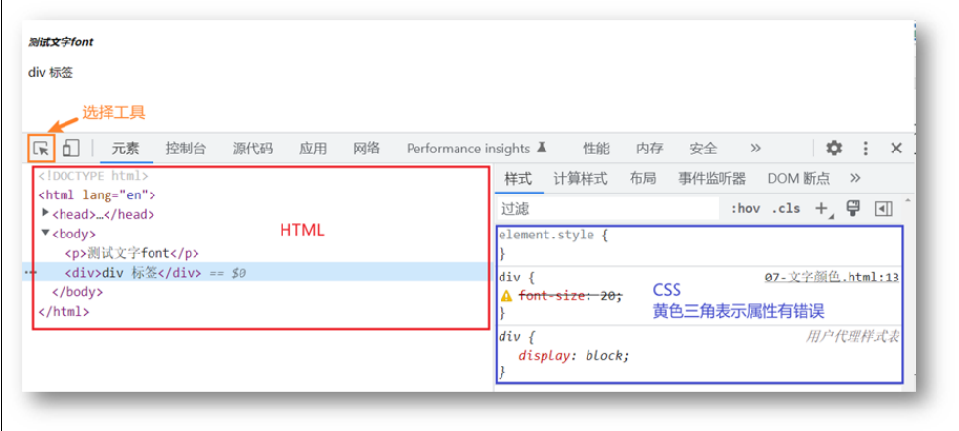This screenshot has width=959, height=431.
Task: Open actions dots beside selected div
Action: pos(28,272)
